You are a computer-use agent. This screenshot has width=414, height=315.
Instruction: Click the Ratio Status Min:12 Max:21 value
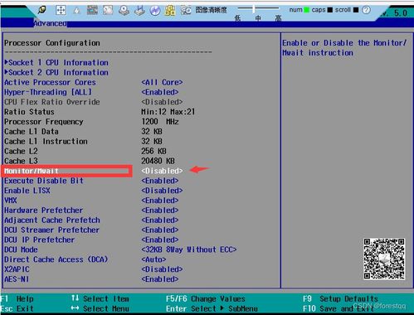click(168, 112)
